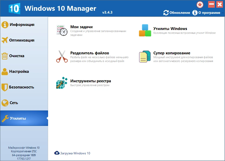Click the Utilities wrench icon
This screenshot has height=161, width=225.
coord(5,118)
